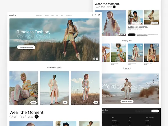168x126 pixels.
Task: Favorite the Structured Wool Coat with heart icon
Action: pyautogui.click(x=141, y=45)
